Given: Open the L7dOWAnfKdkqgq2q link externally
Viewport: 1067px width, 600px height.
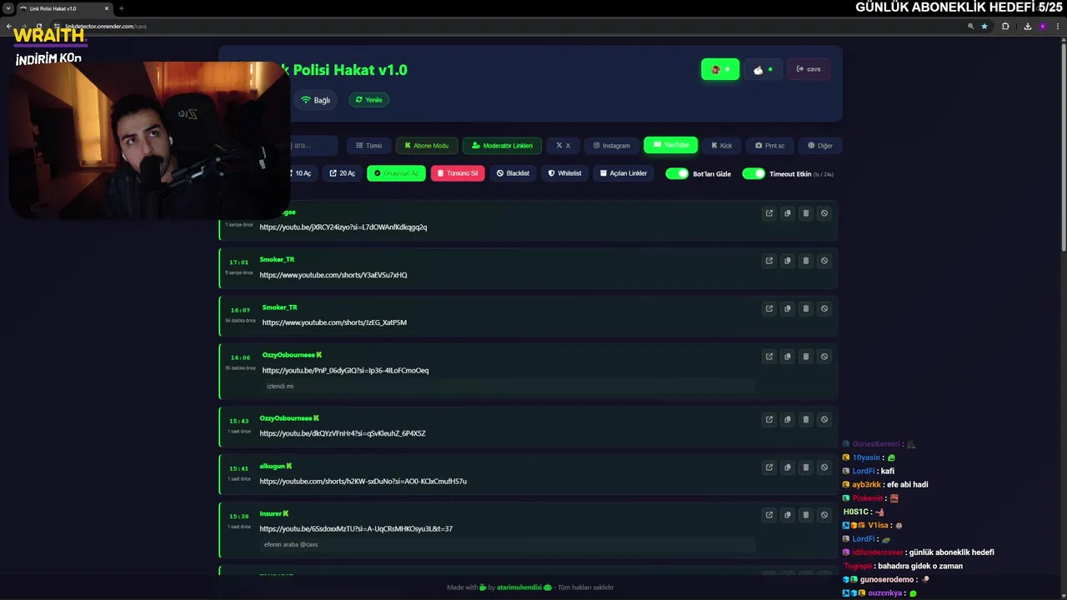Looking at the screenshot, I should (x=769, y=213).
